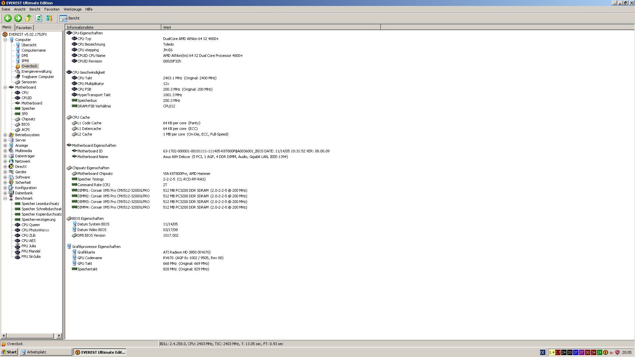Click the SPD memory icon in tree

point(18,114)
